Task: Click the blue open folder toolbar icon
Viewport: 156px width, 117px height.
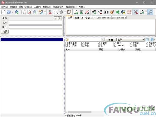Action: click(9, 12)
